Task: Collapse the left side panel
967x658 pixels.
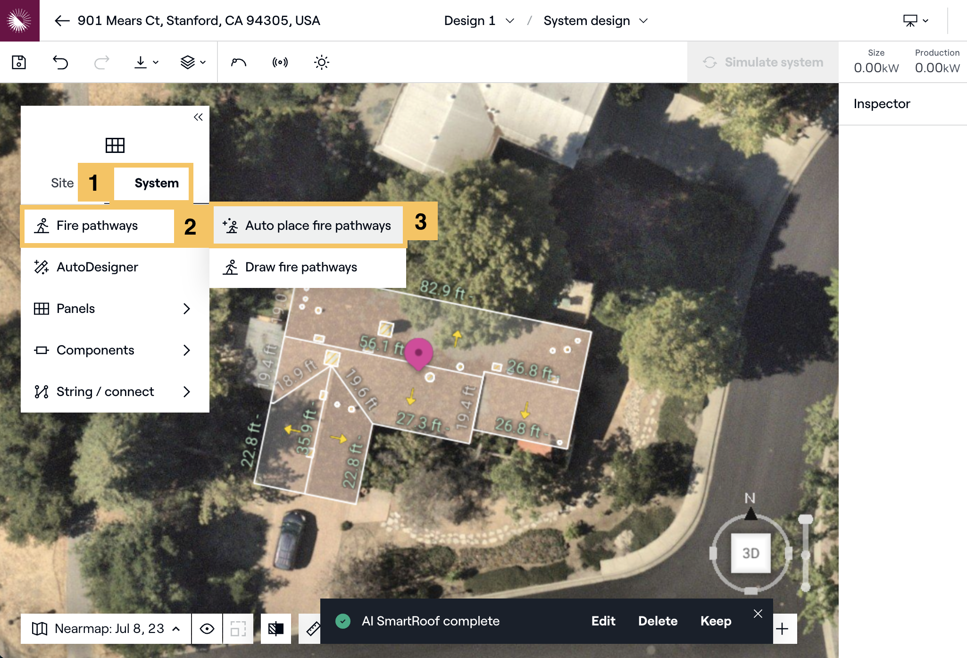Action: (x=198, y=117)
